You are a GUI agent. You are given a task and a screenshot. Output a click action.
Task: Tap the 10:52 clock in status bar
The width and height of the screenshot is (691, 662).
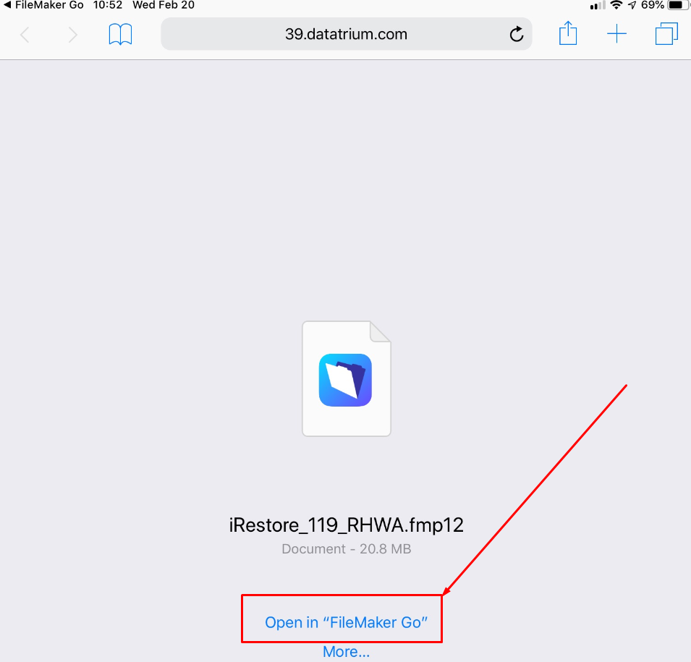[108, 5]
